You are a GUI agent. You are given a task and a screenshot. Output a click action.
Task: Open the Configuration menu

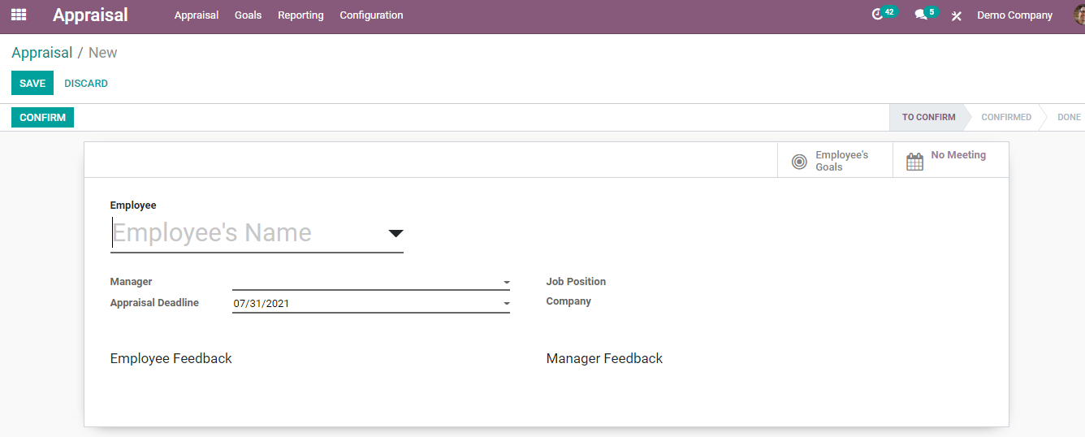pos(371,15)
